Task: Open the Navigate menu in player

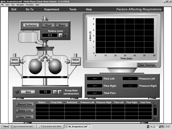Action: [x=20, y=5]
